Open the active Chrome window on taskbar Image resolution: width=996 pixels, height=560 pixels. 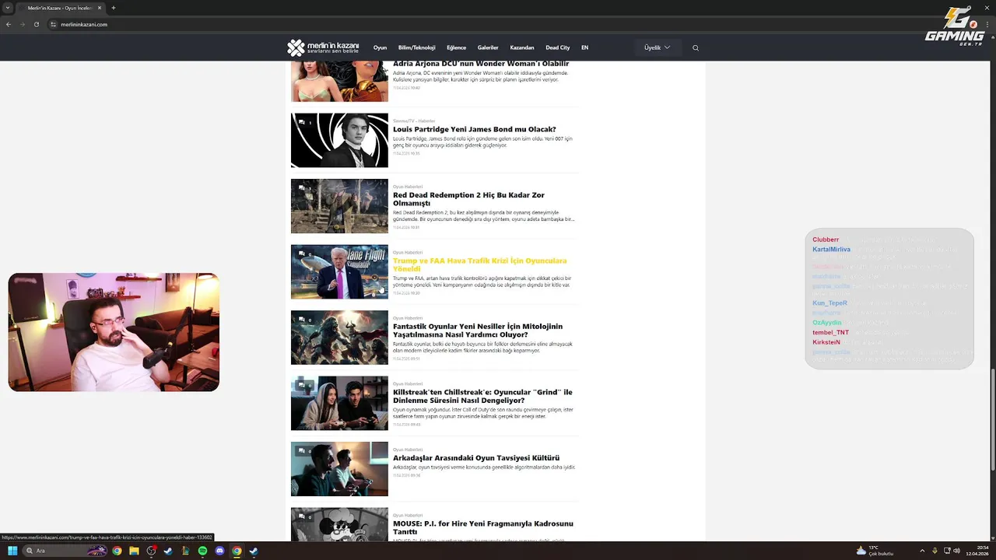click(237, 551)
